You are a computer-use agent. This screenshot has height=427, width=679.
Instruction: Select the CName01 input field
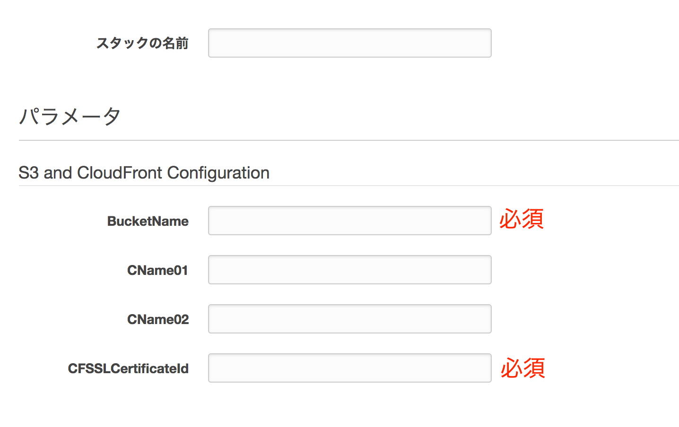coord(349,269)
